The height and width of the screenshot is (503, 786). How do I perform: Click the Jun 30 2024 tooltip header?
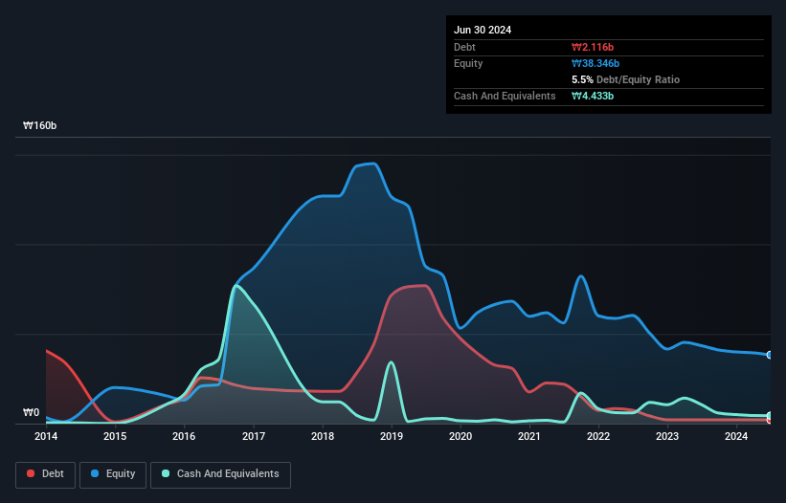tap(483, 30)
